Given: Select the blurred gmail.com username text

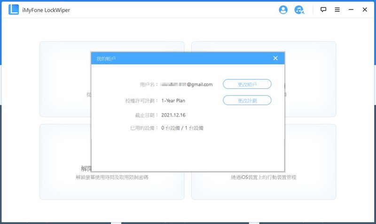Looking at the screenshot, I should tap(187, 85).
